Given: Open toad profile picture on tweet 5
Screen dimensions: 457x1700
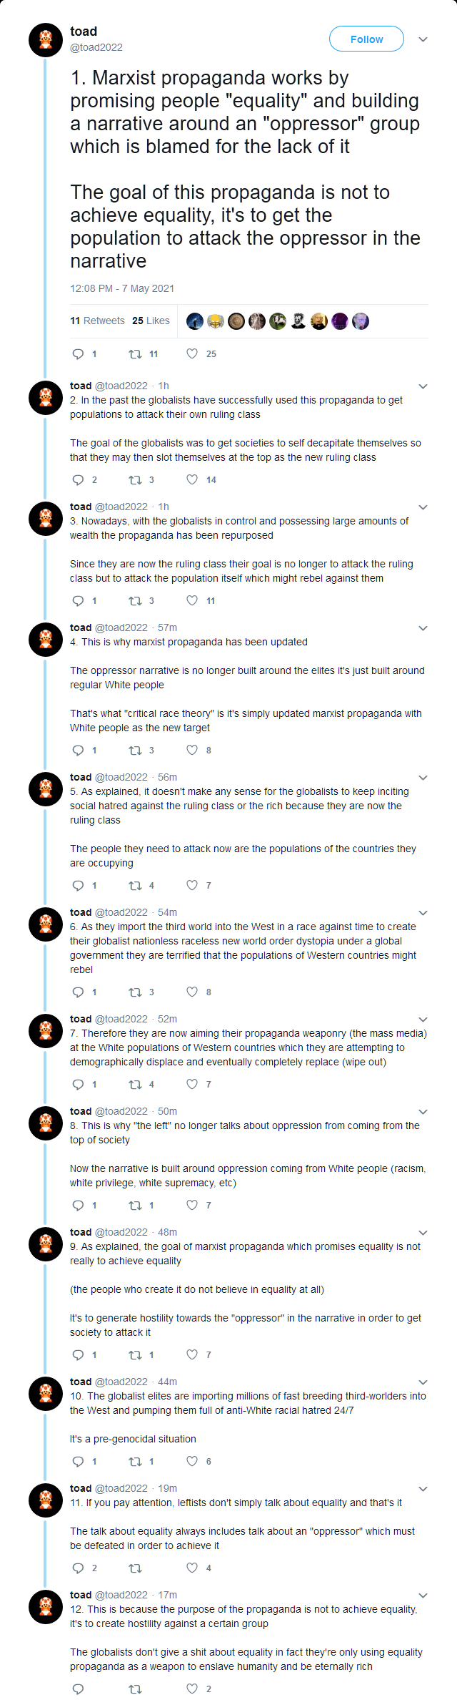Looking at the screenshot, I should click(46, 788).
